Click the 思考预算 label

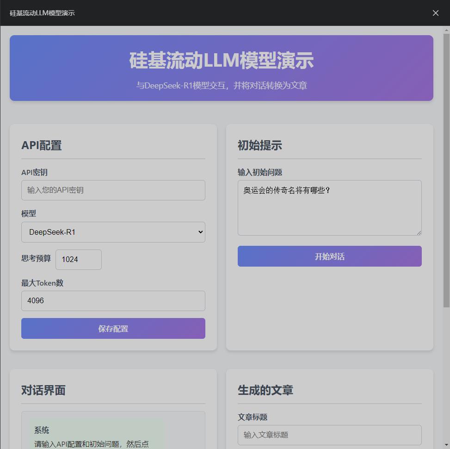click(36, 258)
